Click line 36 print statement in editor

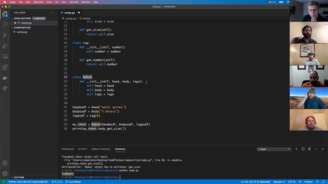[x=99, y=129]
